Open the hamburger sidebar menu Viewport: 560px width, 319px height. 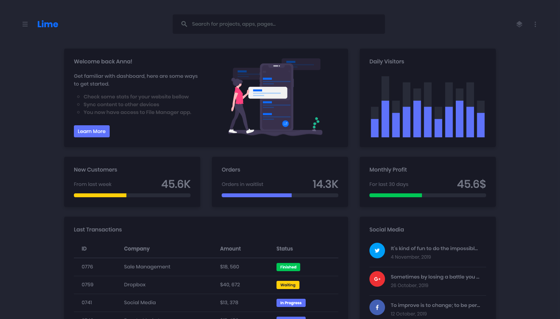click(x=25, y=24)
